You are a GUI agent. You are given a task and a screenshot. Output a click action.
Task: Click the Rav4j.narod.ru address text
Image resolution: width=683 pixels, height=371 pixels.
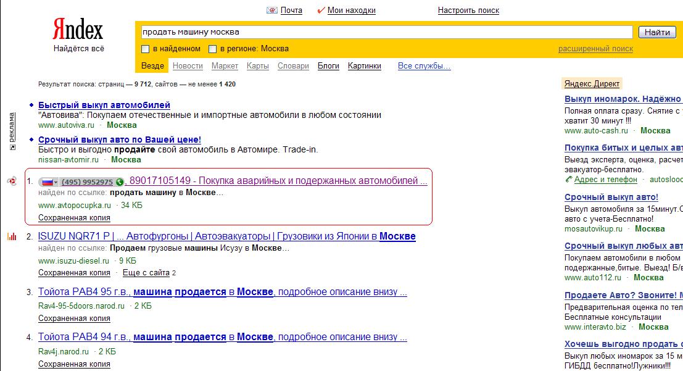coord(64,351)
